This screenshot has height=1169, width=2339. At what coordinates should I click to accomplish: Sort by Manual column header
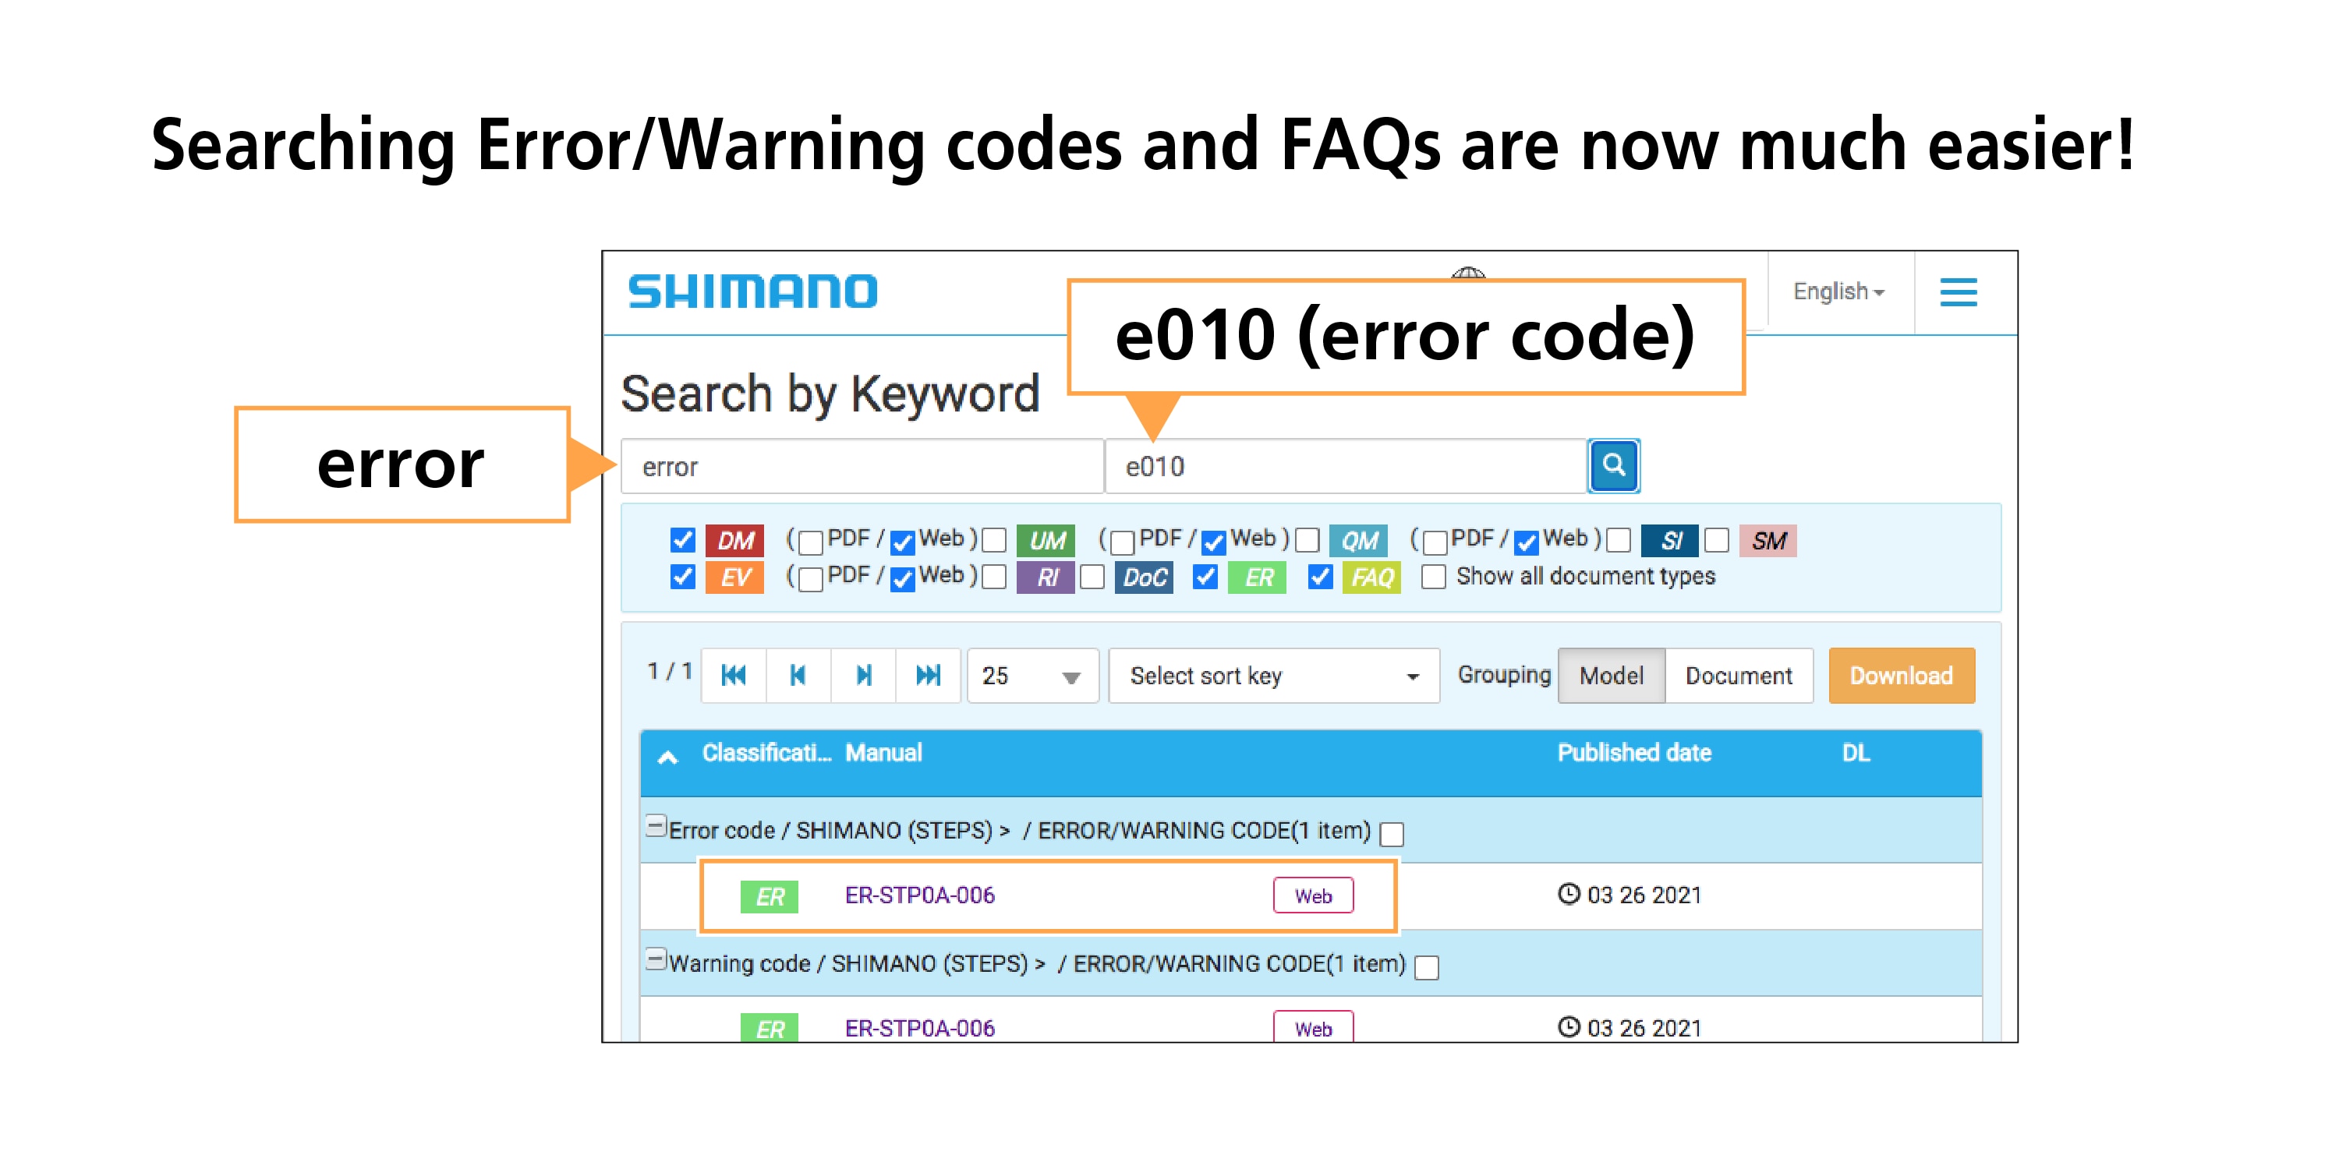[883, 752]
